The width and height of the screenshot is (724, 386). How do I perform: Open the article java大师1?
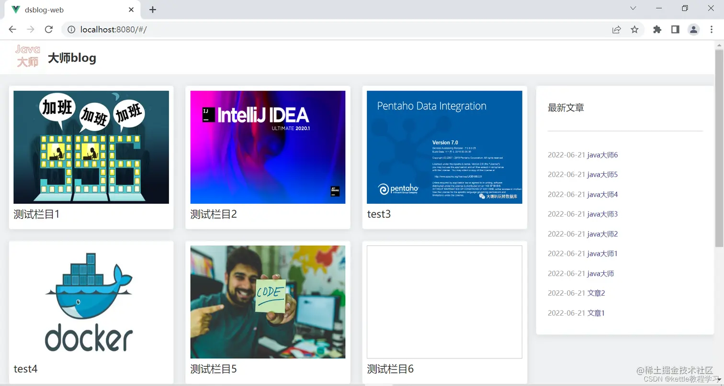(x=602, y=254)
